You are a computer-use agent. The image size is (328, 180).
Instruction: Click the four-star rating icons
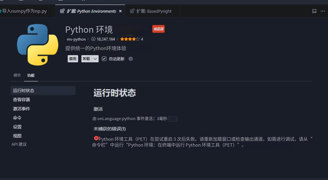click(x=130, y=39)
